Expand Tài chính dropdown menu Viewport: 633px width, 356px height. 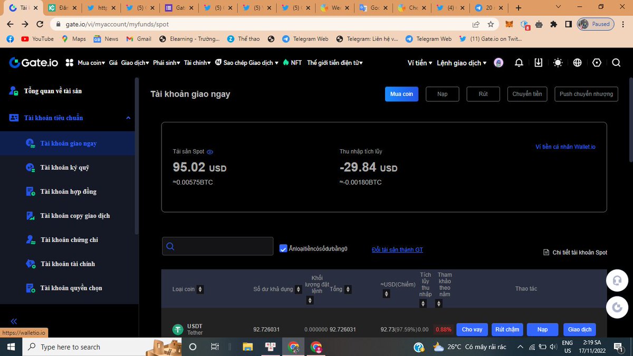[197, 63]
